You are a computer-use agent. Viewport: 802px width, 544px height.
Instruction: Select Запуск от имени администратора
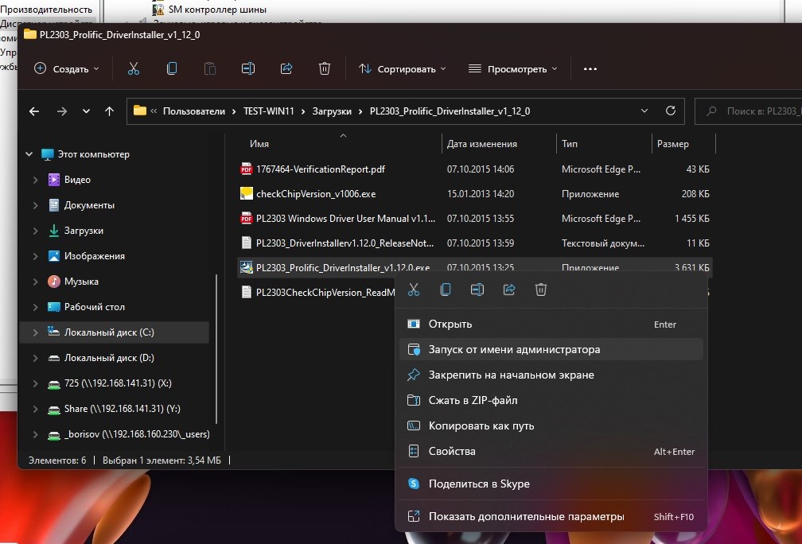(x=514, y=350)
